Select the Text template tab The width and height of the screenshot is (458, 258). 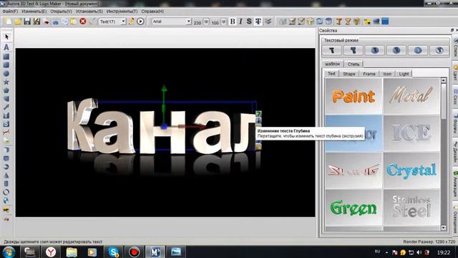(x=331, y=74)
